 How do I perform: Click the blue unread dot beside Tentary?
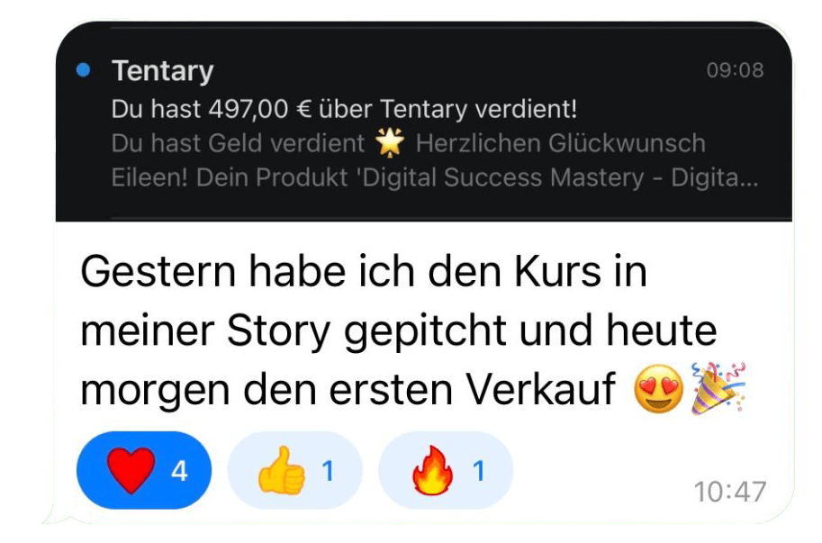[83, 69]
